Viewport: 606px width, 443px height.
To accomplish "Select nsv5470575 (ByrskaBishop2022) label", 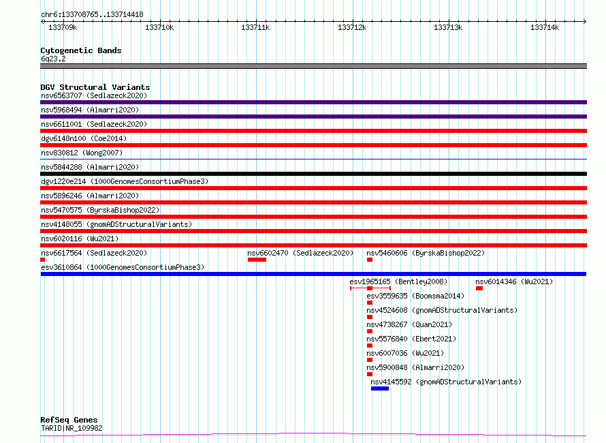I will 100,210.
